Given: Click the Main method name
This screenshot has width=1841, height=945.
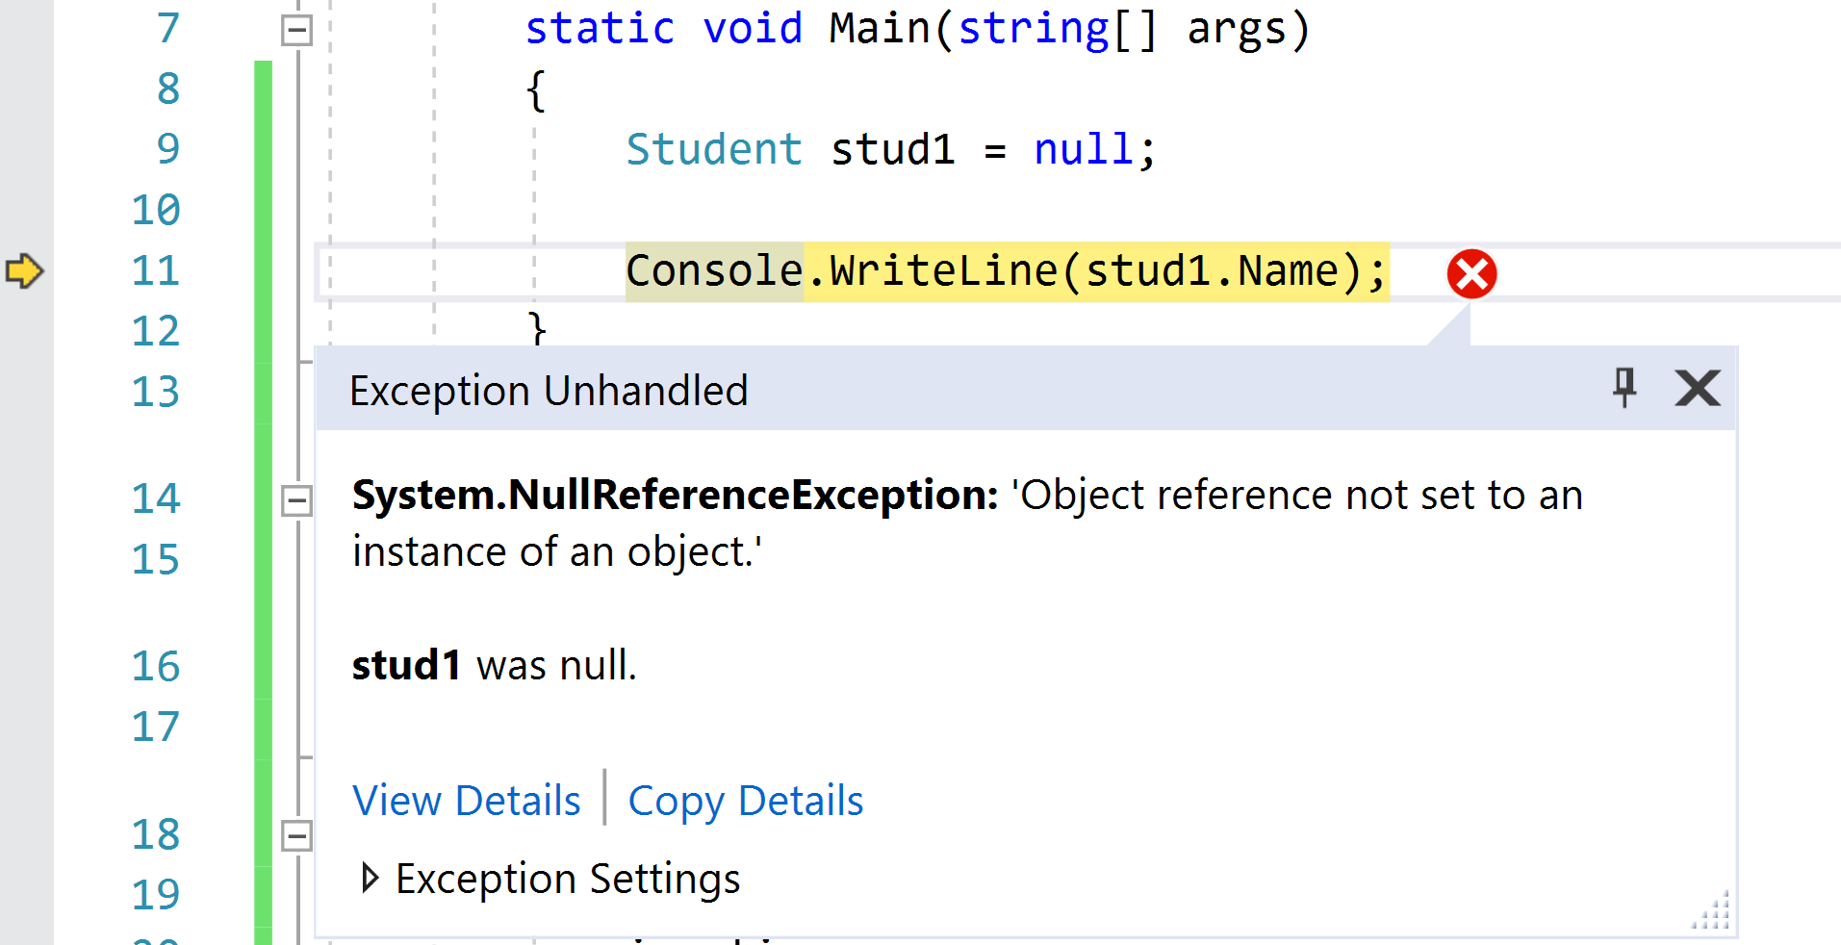Looking at the screenshot, I should point(880,29).
